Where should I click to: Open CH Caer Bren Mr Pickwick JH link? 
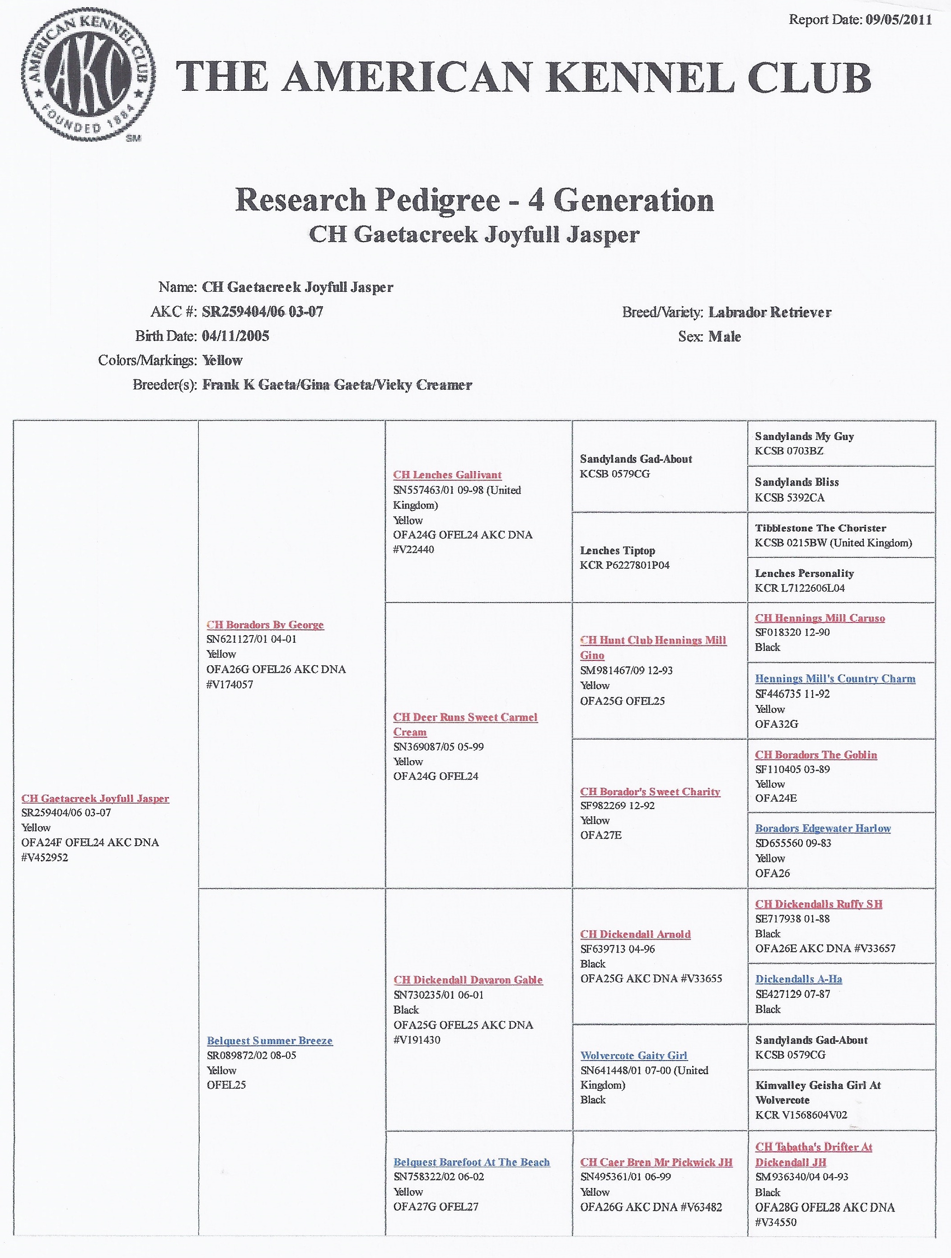pyautogui.click(x=656, y=1162)
